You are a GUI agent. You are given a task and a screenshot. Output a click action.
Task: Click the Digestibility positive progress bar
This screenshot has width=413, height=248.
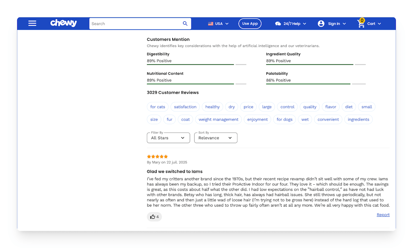point(197,64)
